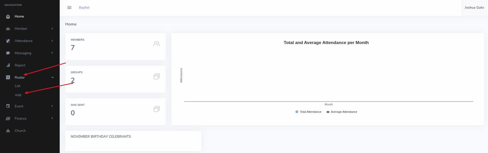Screen dimensions: 488x153
Task: Expand the Member submenu chevron
Action: 52,29
